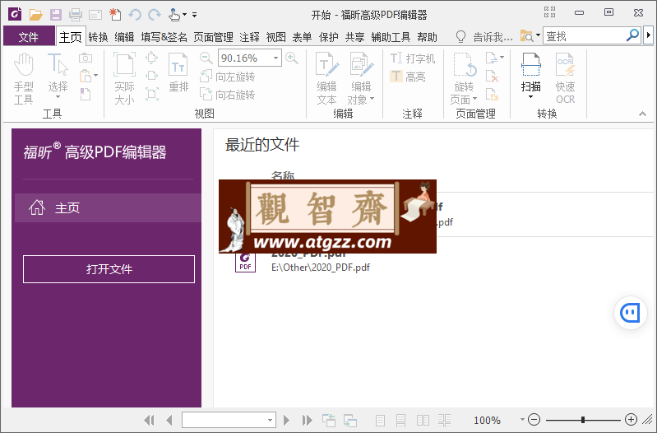Click the save icon in quick access toolbar
Image resolution: width=657 pixels, height=433 pixels.
(56, 15)
